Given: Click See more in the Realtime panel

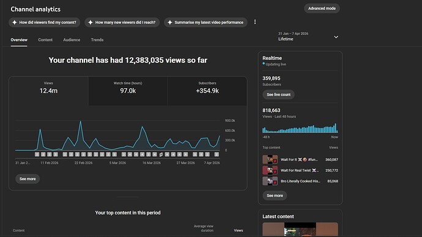Looking at the screenshot, I should pos(275,195).
